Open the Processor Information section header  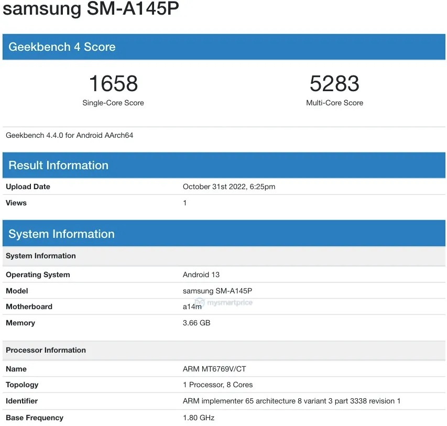coord(46,350)
